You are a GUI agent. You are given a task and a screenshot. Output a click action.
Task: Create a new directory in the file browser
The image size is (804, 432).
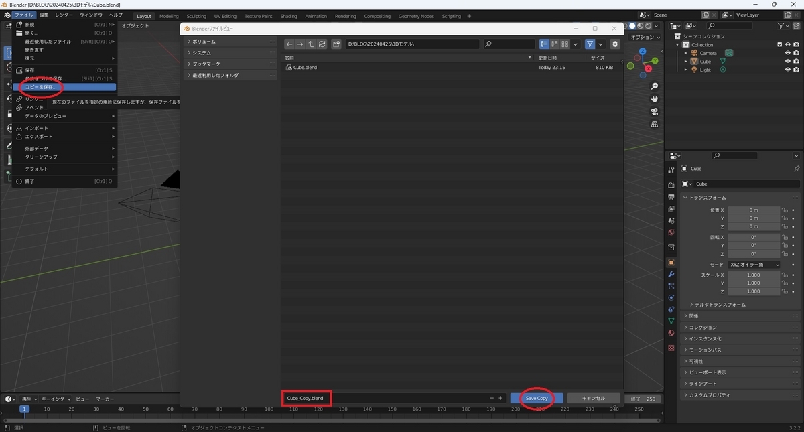tap(336, 44)
